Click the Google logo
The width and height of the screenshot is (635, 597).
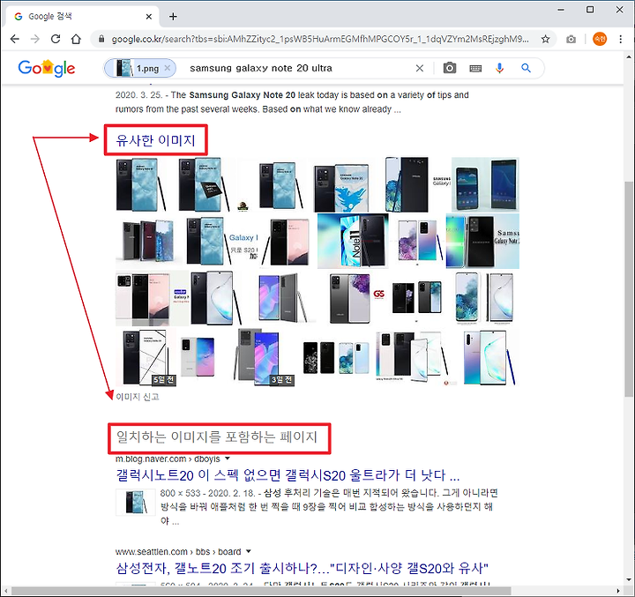(x=47, y=69)
